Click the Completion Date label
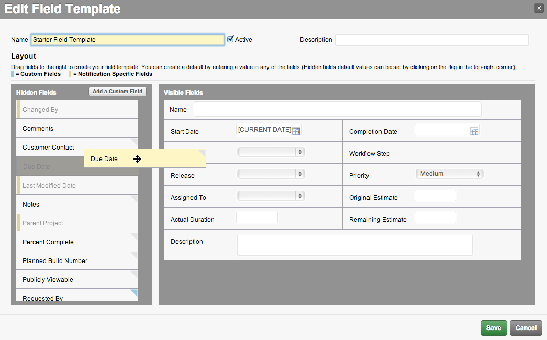 (x=373, y=131)
